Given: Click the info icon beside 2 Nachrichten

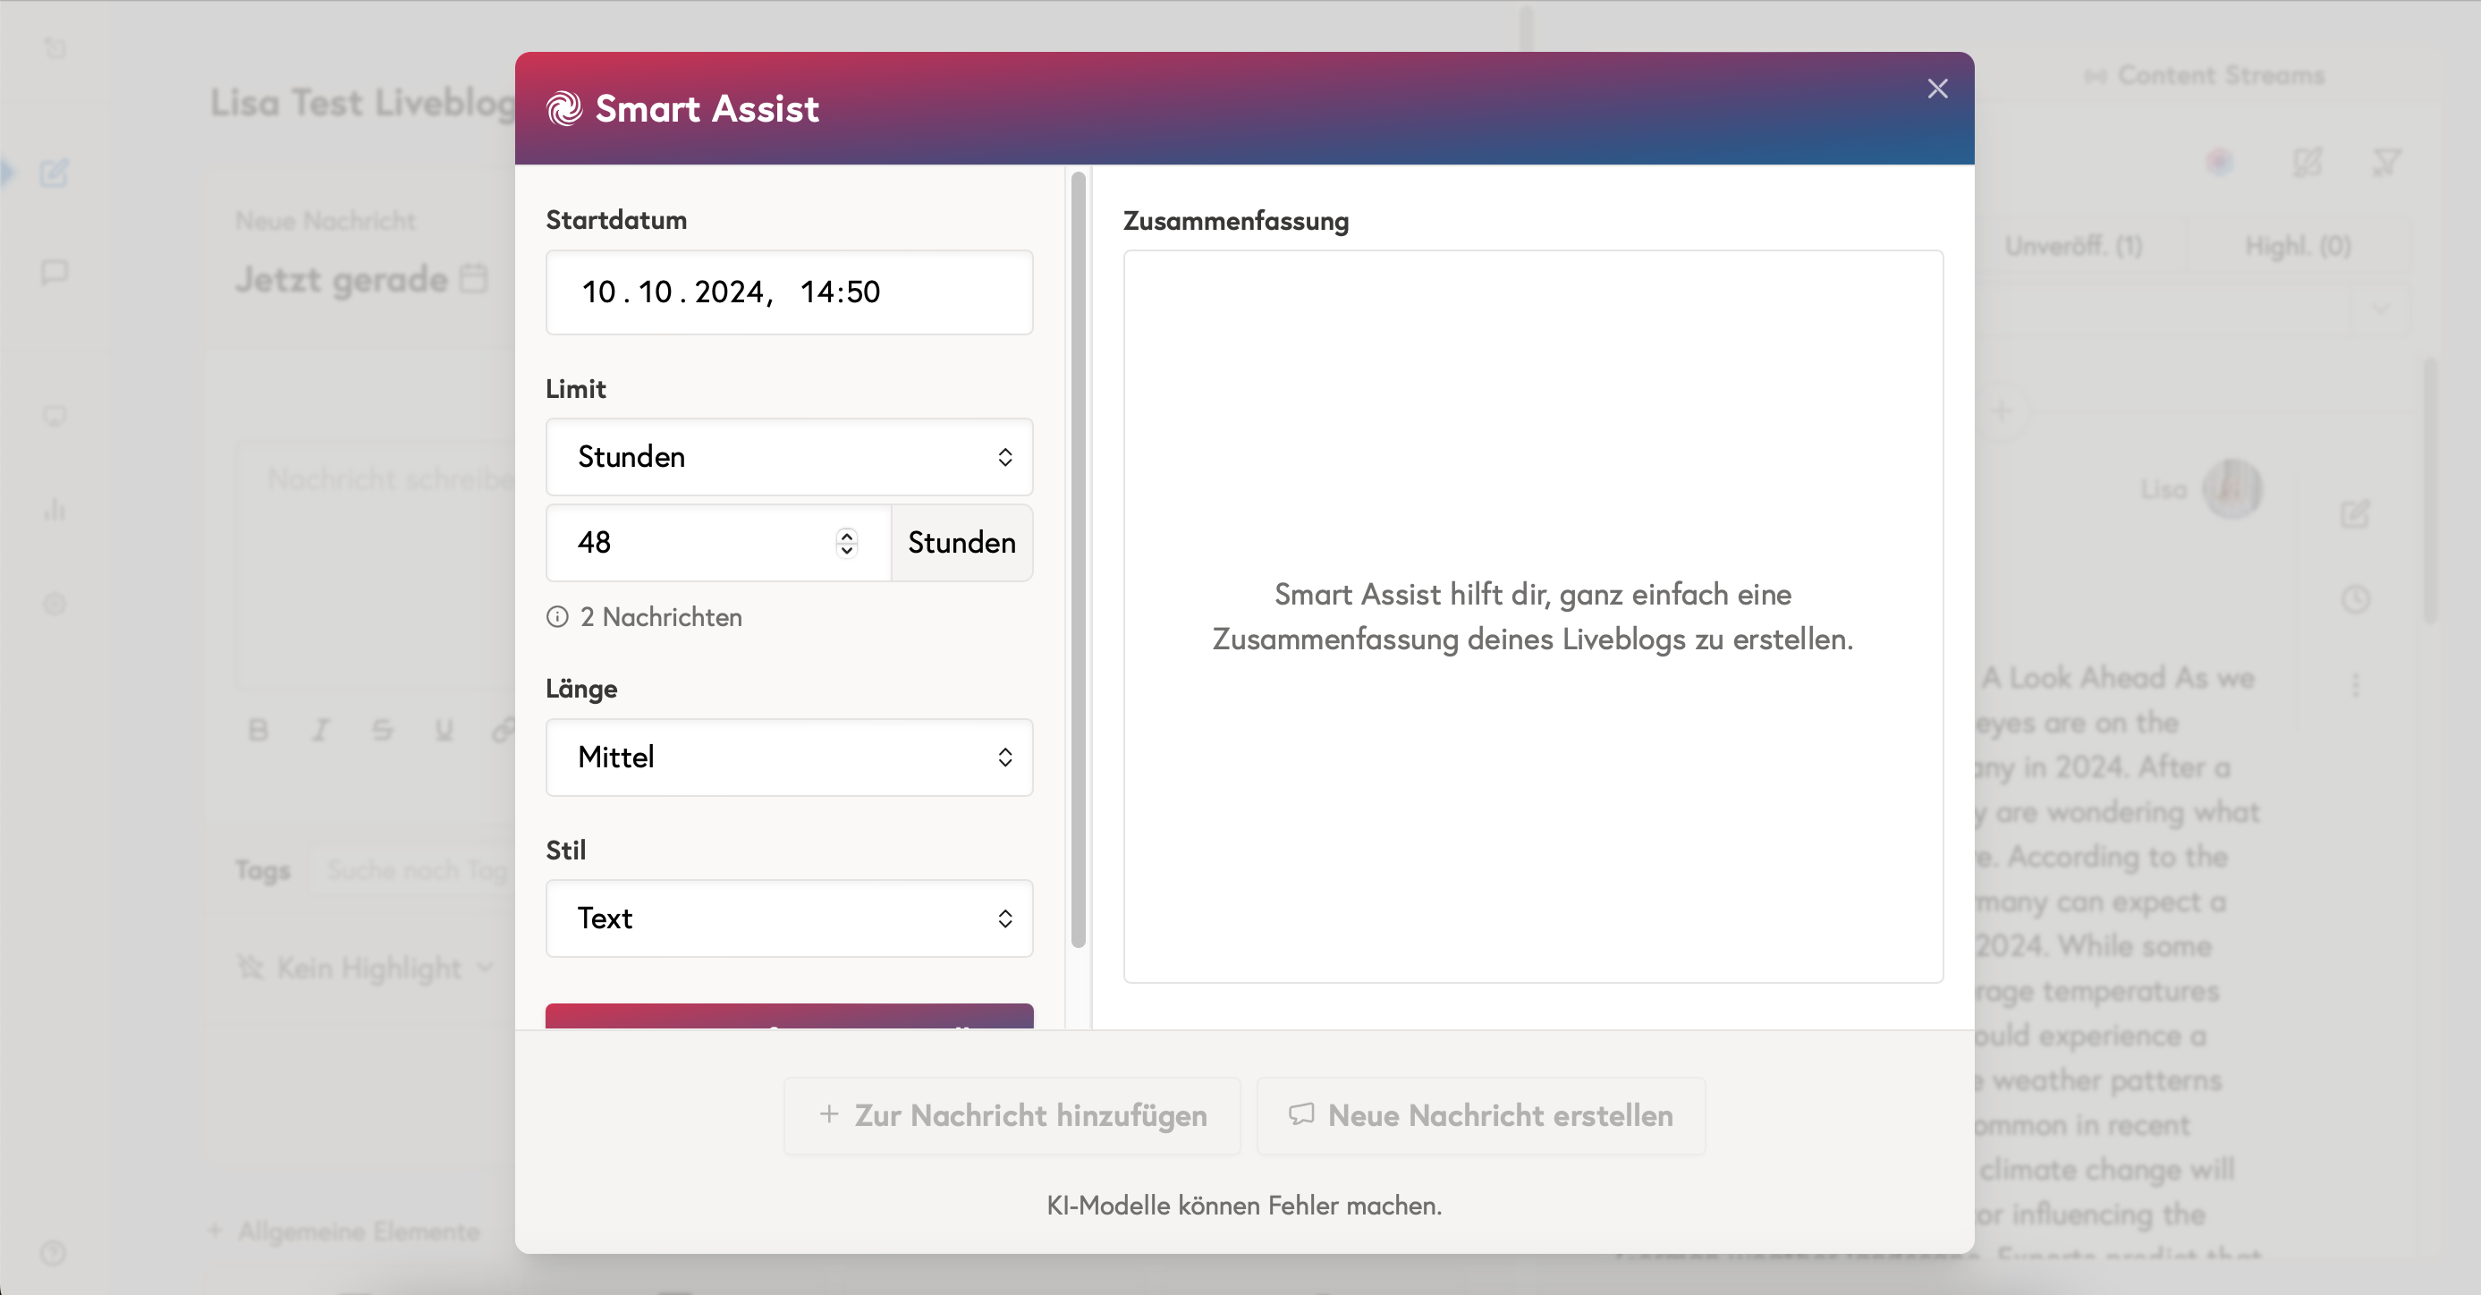Looking at the screenshot, I should 556,617.
